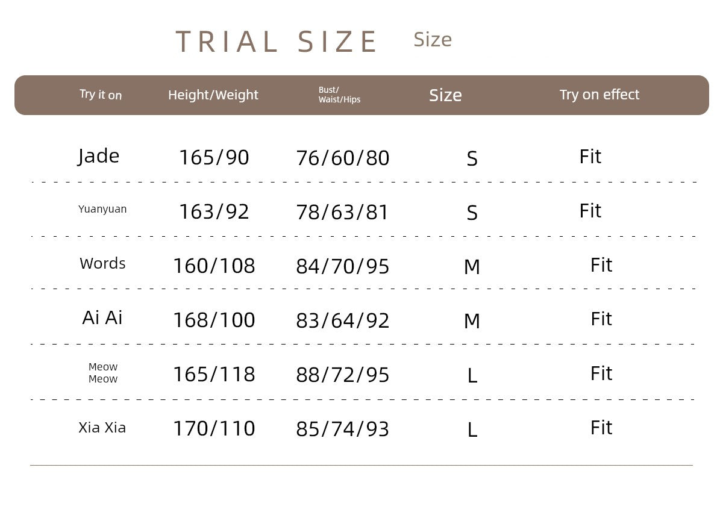Click measurement 78/63/81
This screenshot has width=723, height=506.
(343, 212)
